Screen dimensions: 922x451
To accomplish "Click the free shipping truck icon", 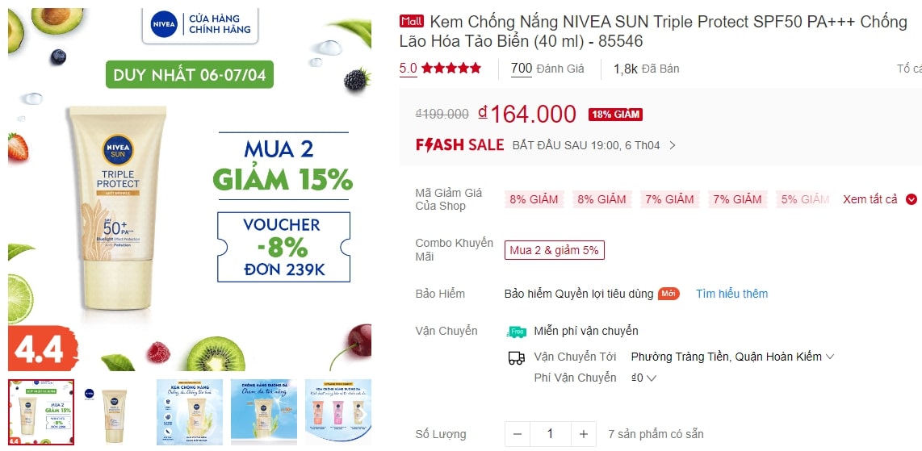I will (x=516, y=332).
